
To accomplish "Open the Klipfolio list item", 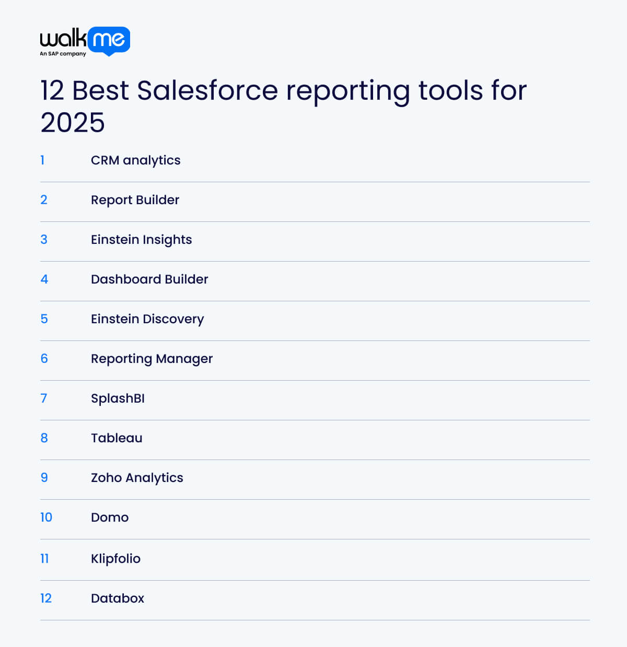I will 115,559.
